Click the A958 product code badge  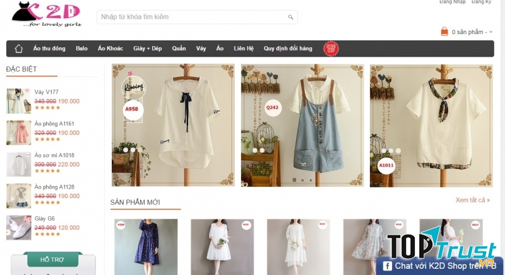tap(131, 109)
